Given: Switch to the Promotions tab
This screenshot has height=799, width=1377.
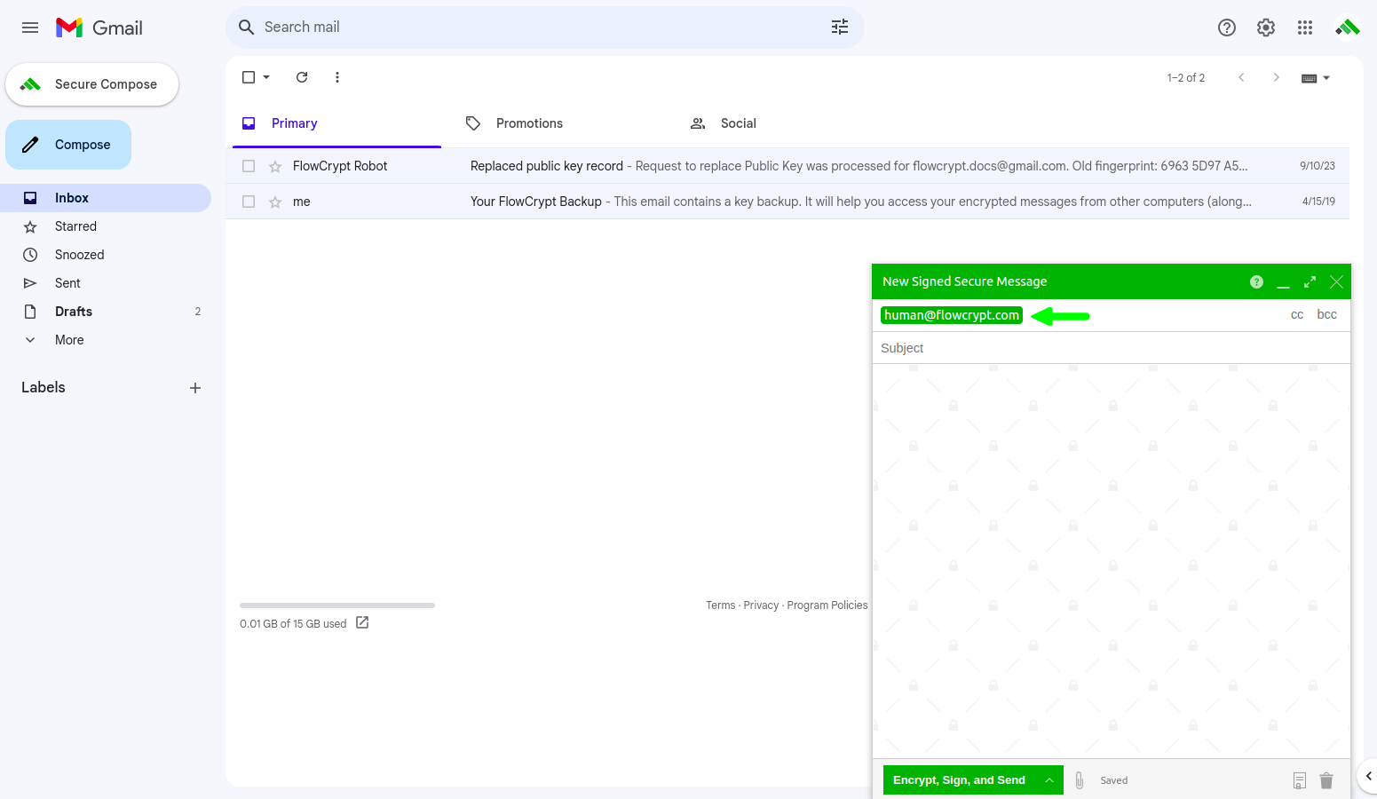Looking at the screenshot, I should point(561,123).
